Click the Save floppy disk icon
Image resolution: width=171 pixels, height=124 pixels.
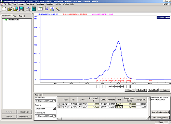click(21, 9)
